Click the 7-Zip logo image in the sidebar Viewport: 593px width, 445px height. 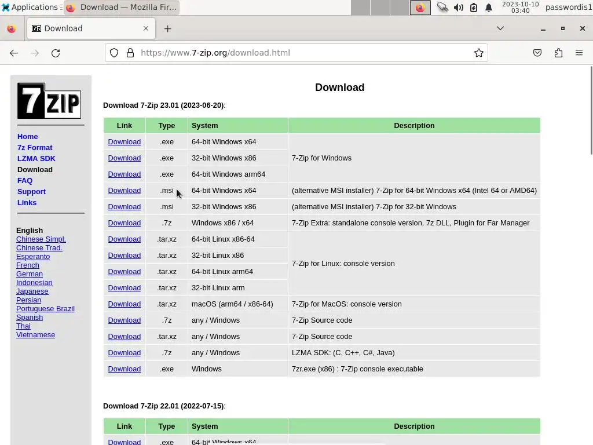[49, 101]
